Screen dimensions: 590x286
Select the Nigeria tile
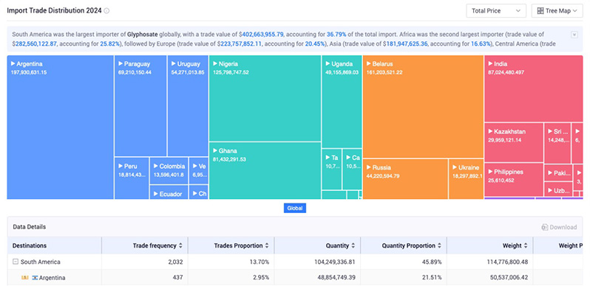(x=265, y=98)
